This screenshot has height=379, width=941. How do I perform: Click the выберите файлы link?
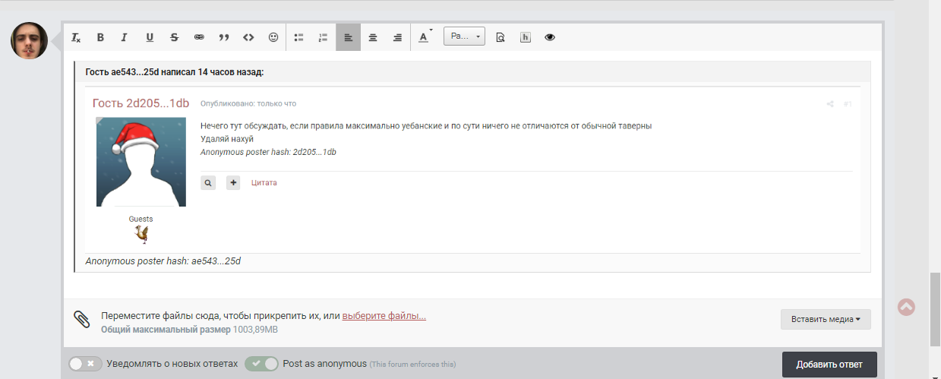384,316
